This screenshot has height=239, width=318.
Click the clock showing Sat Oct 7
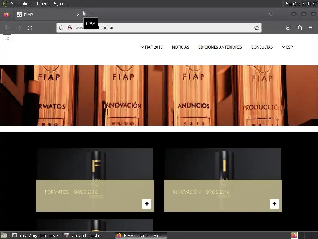click(301, 4)
